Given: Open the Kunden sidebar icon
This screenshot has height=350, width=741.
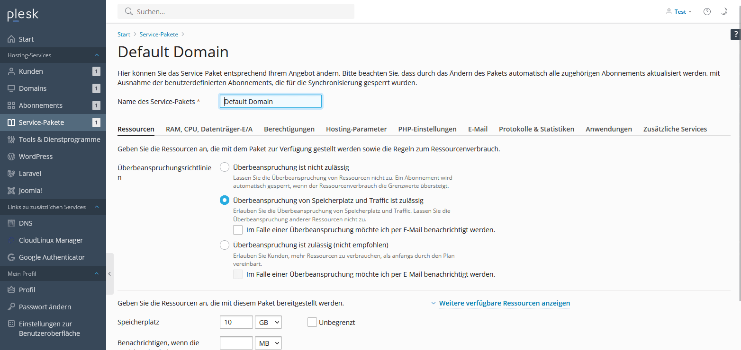Looking at the screenshot, I should [11, 71].
